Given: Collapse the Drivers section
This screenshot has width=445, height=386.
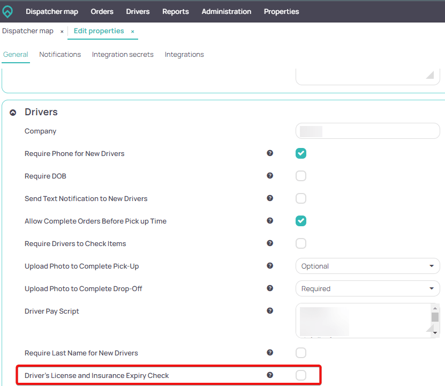Looking at the screenshot, I should (x=13, y=113).
